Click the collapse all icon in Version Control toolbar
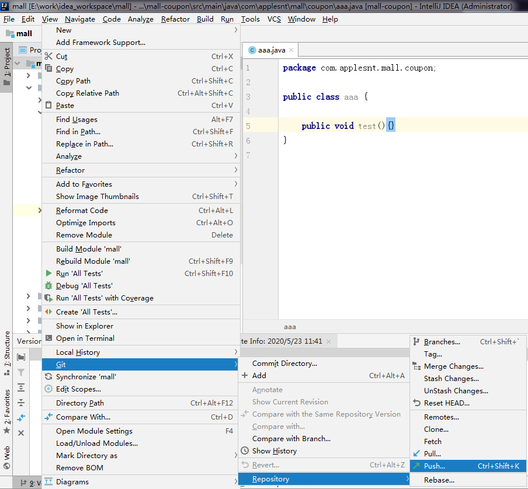This screenshot has height=489, width=528. 21,402
